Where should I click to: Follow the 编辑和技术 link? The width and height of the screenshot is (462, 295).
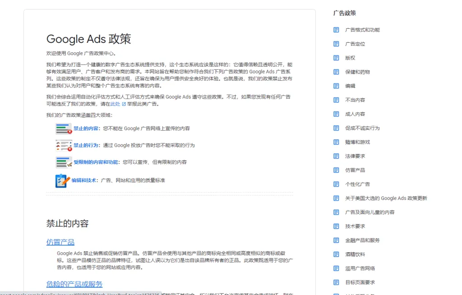(83, 180)
